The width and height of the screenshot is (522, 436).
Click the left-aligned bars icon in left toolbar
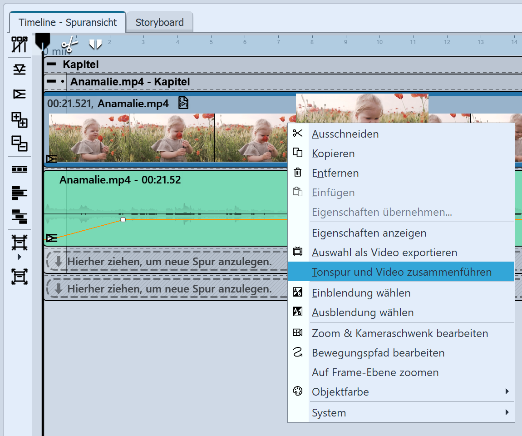(x=20, y=193)
